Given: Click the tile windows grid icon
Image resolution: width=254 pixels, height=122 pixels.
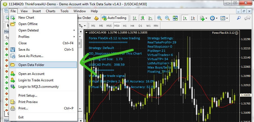Looking at the screenshot, I should [175, 18].
